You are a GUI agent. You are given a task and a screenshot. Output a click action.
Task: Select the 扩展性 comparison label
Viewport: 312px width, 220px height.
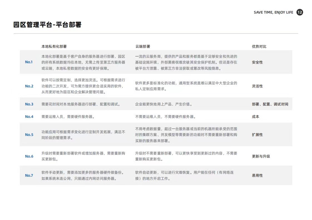(257, 135)
